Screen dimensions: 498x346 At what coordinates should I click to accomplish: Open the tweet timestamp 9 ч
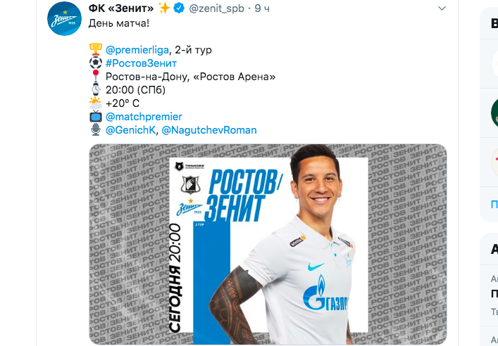click(x=262, y=8)
